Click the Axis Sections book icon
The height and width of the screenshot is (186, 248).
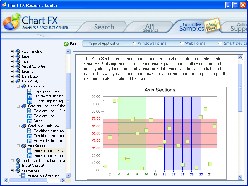tap(24, 146)
